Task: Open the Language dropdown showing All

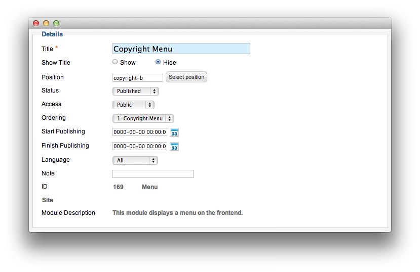Action: tap(135, 160)
